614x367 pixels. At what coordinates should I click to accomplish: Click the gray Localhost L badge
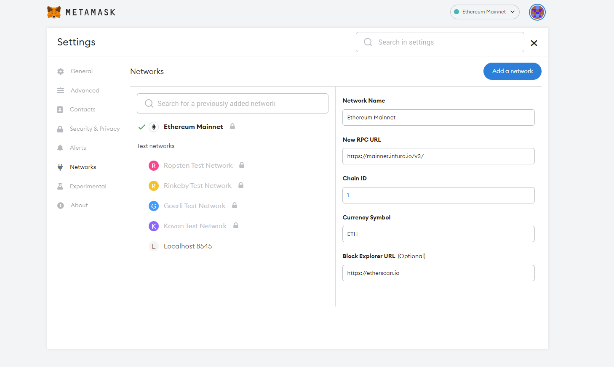[154, 246]
